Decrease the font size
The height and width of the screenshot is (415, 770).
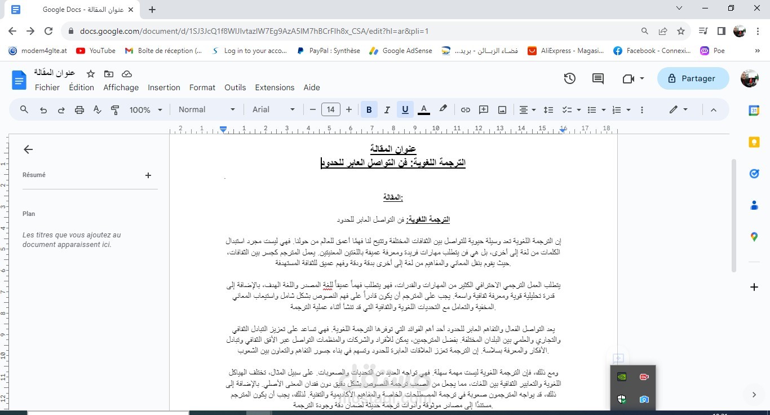point(312,110)
